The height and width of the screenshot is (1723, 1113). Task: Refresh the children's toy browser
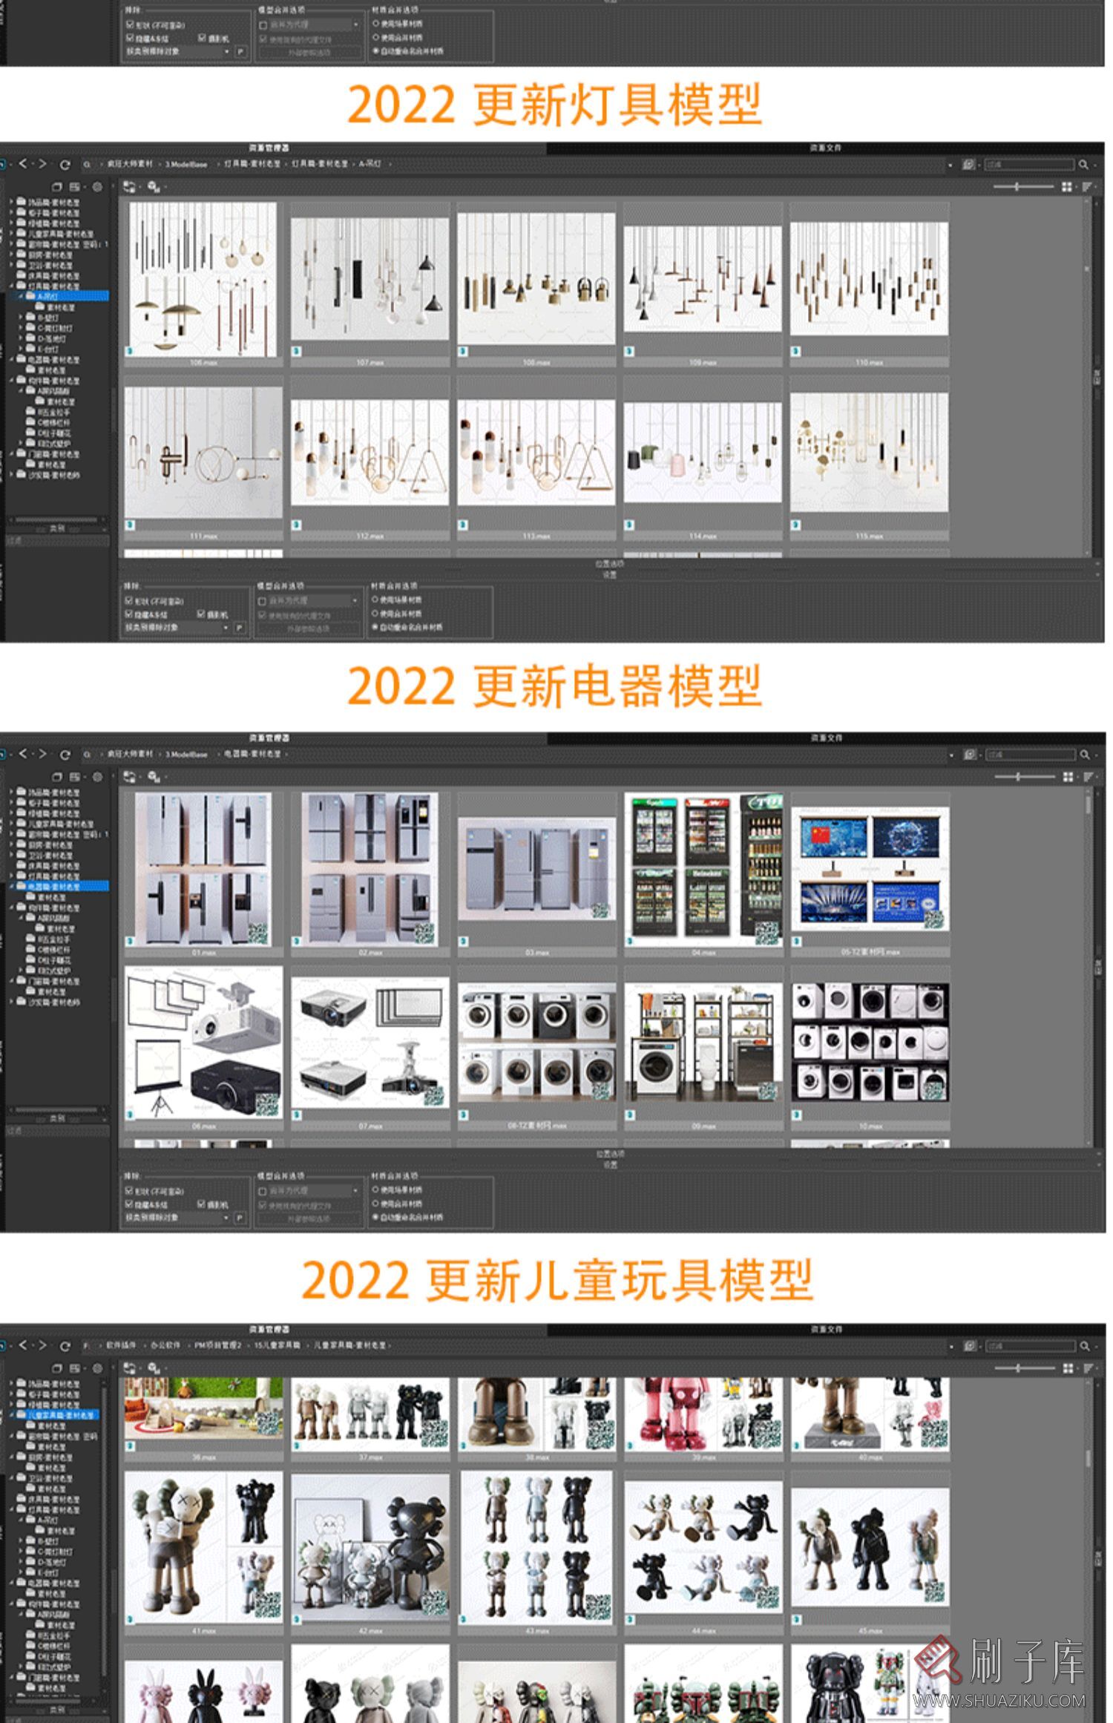tap(65, 1346)
